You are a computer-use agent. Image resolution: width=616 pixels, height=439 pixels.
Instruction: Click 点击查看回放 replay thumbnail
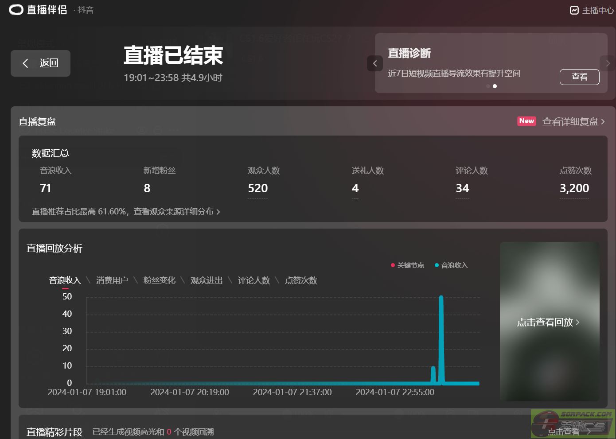tap(549, 322)
